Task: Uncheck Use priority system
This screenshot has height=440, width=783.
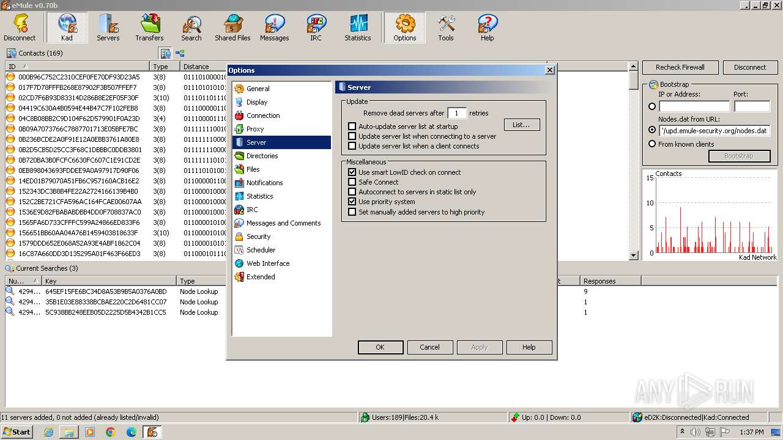Action: (352, 202)
